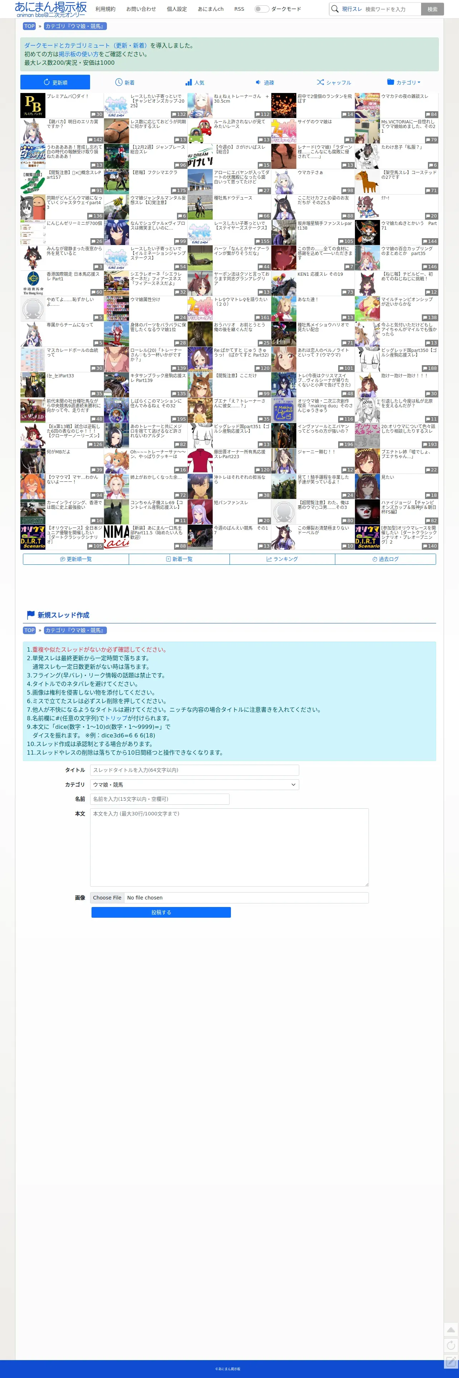This screenshot has height=1378, width=459.
Task: Open the 現行スレ search type dropdown
Action: [x=351, y=9]
